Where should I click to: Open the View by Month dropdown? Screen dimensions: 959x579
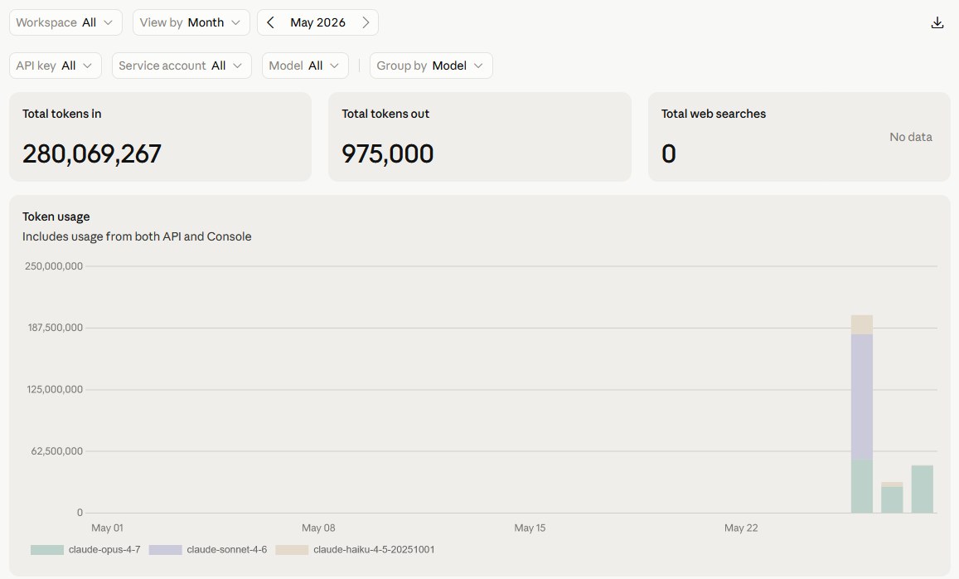(191, 22)
